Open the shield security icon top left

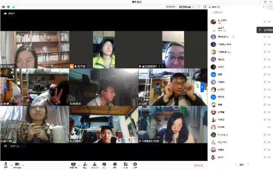[8, 7]
